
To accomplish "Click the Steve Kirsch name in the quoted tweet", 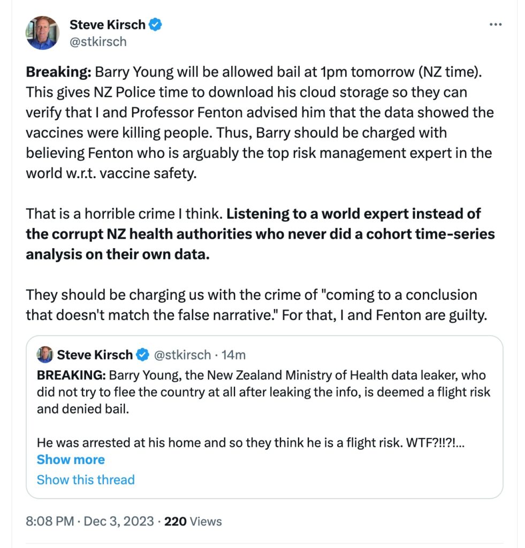I will point(95,354).
